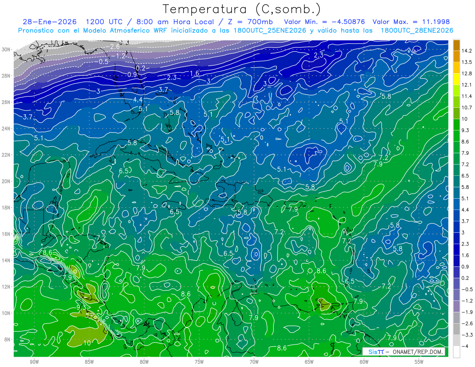Click the "55W" longitude axis label

[x=419, y=362]
